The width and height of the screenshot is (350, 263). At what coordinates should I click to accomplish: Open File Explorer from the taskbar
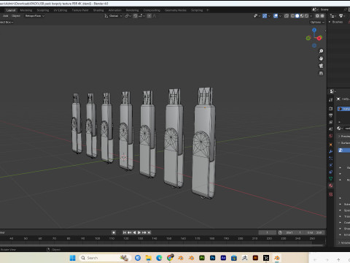pos(148,258)
